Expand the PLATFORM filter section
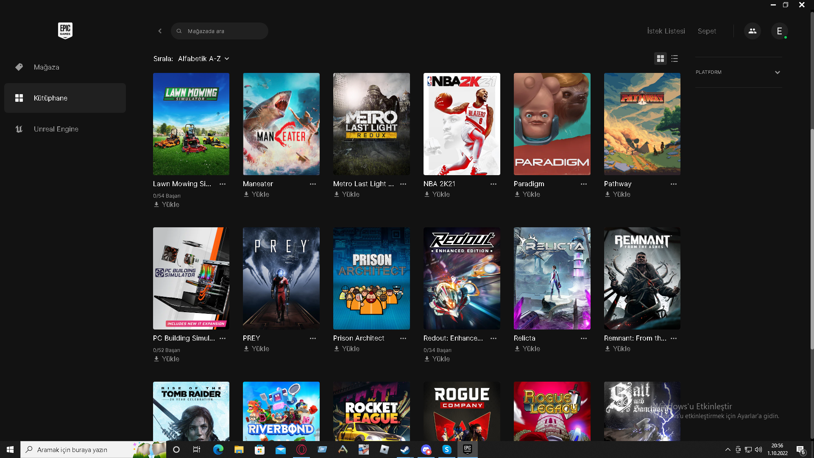This screenshot has width=814, height=458. point(738,73)
